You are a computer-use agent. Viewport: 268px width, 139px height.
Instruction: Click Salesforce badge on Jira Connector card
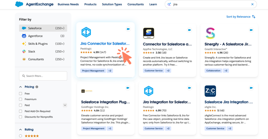click(x=128, y=29)
